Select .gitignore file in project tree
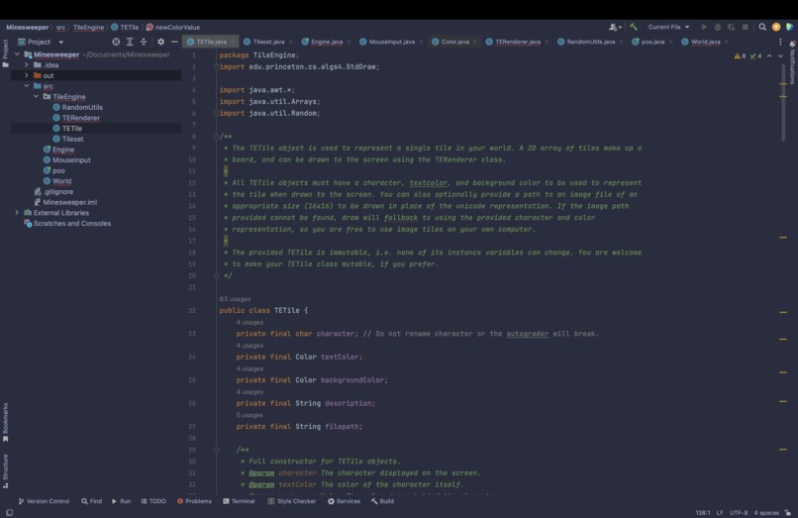Screen dimensions: 798x518 (x=58, y=191)
